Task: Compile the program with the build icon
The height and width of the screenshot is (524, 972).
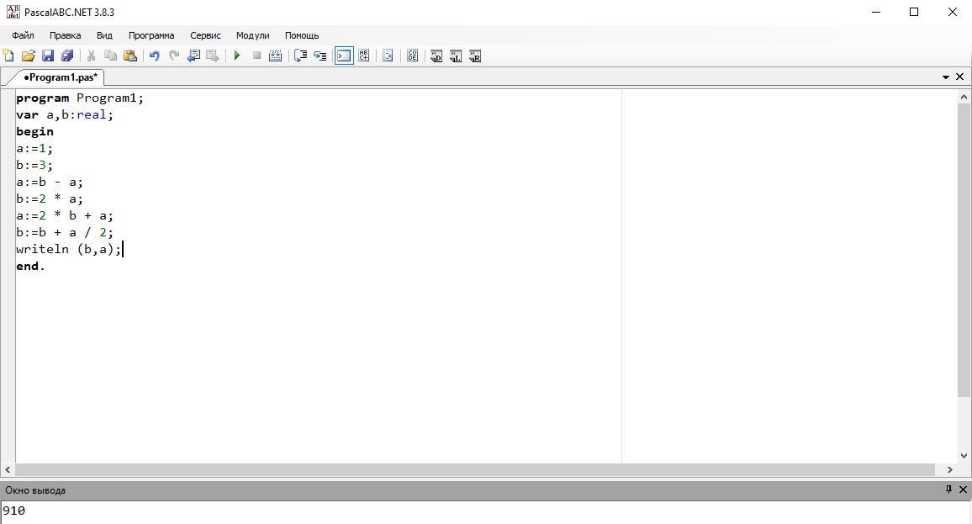Action: (x=276, y=56)
